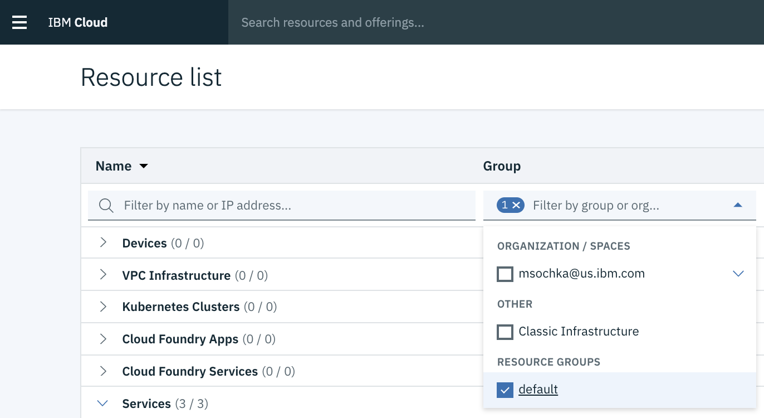764x418 pixels.
Task: Click the Resource list heading
Action: pyautogui.click(x=151, y=77)
